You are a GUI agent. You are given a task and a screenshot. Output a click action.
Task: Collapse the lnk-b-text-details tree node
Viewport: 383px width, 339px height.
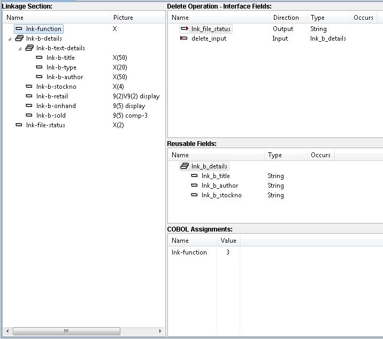pyautogui.click(x=20, y=48)
